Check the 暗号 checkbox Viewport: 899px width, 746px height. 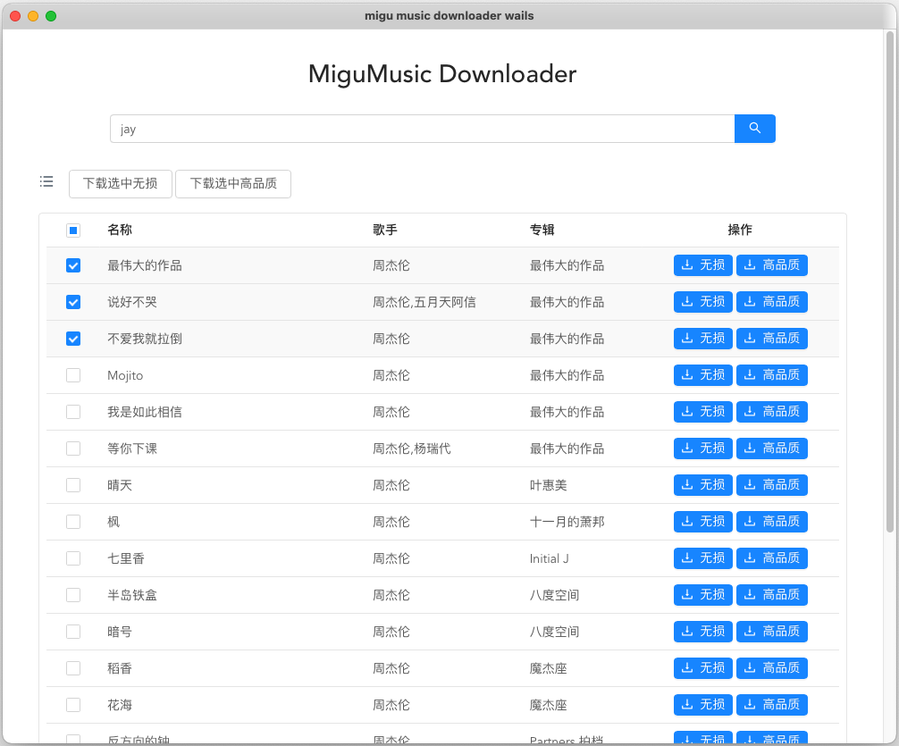coord(73,632)
